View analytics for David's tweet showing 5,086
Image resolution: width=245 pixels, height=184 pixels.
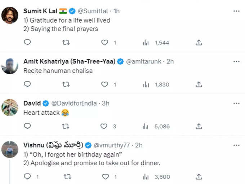pyautogui.click(x=156, y=126)
